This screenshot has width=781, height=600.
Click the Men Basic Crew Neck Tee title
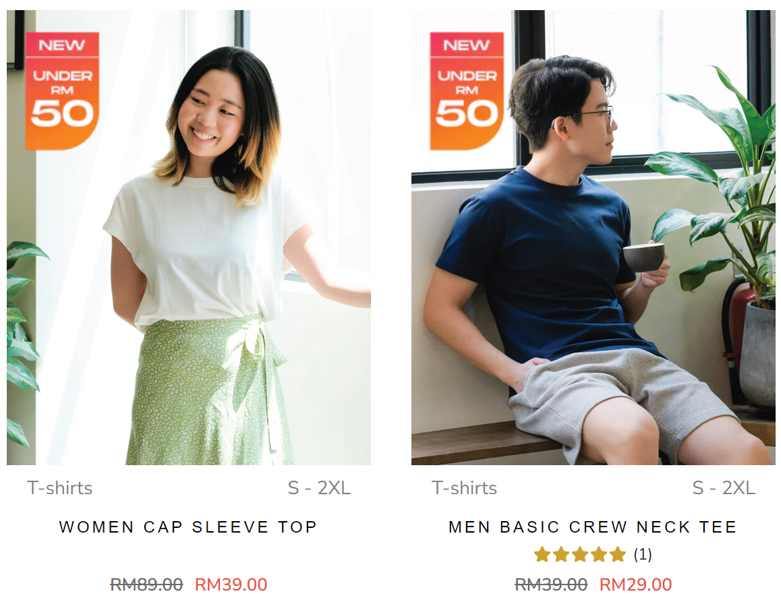click(593, 527)
